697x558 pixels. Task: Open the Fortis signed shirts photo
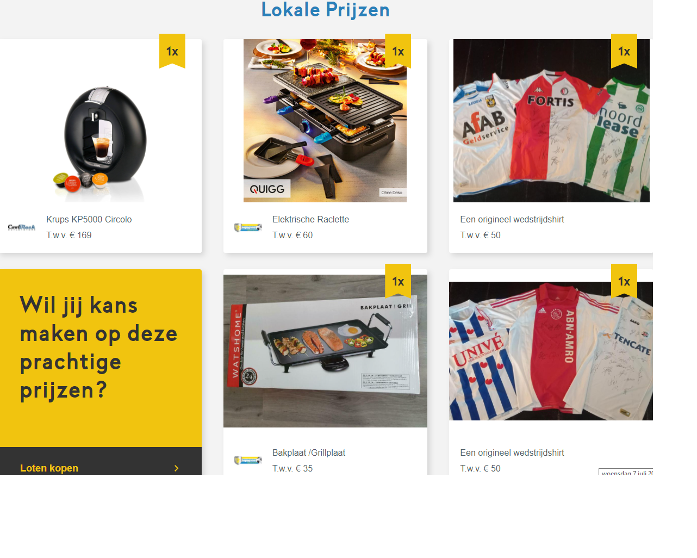pyautogui.click(x=551, y=121)
